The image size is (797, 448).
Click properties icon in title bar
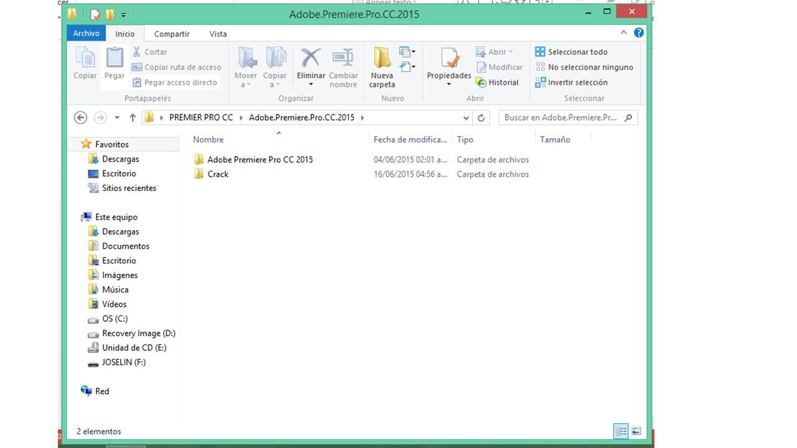(x=95, y=14)
